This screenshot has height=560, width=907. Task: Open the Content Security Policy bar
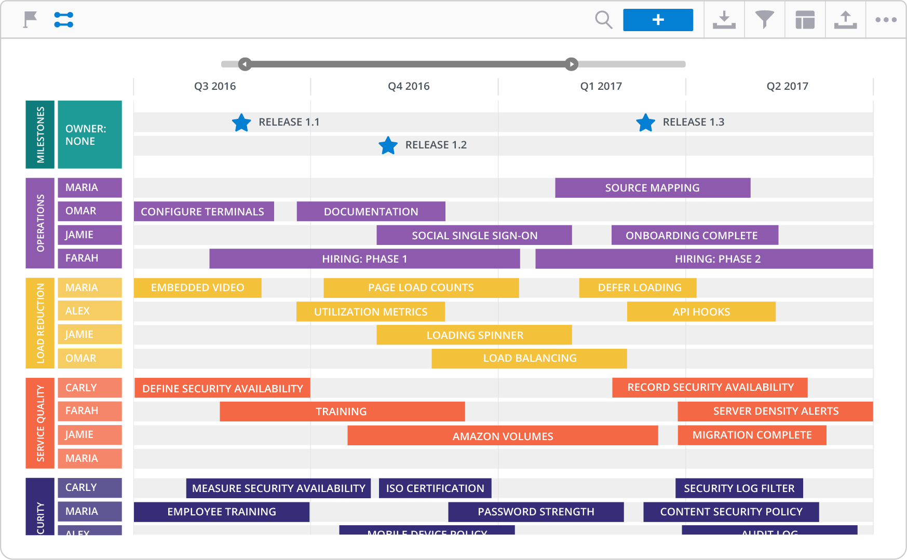(x=731, y=512)
